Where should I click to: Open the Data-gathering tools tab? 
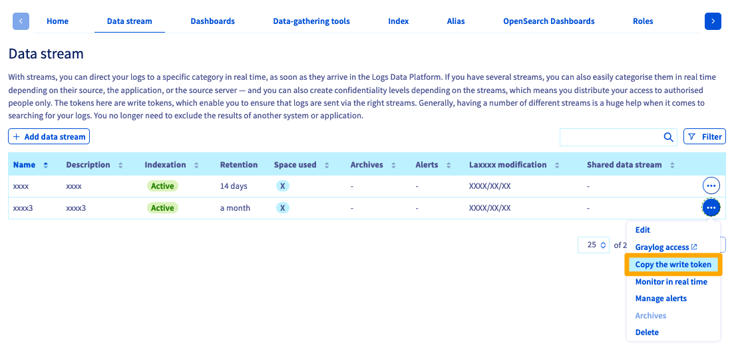[311, 21]
